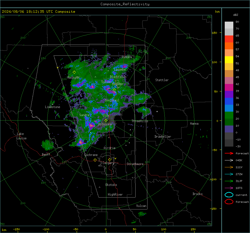The width and height of the screenshot is (250, 233).
Task: Click the Innisfail city label
Action: (x=112, y=100)
